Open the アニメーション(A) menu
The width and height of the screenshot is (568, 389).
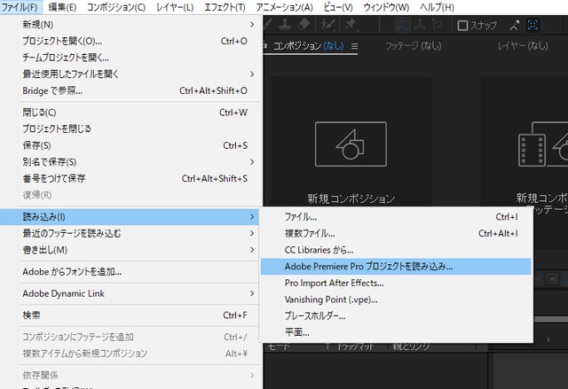point(284,7)
